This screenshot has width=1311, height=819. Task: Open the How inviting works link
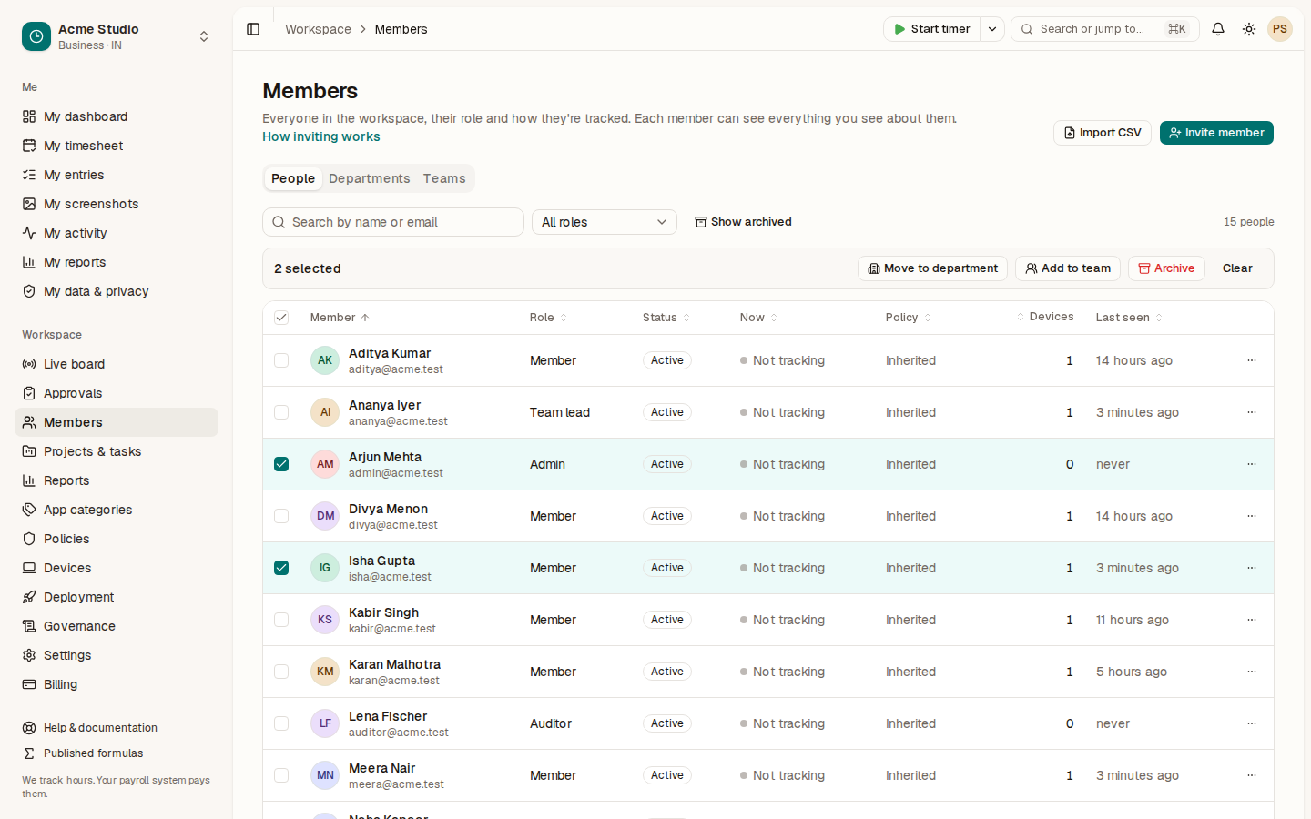pyautogui.click(x=321, y=136)
